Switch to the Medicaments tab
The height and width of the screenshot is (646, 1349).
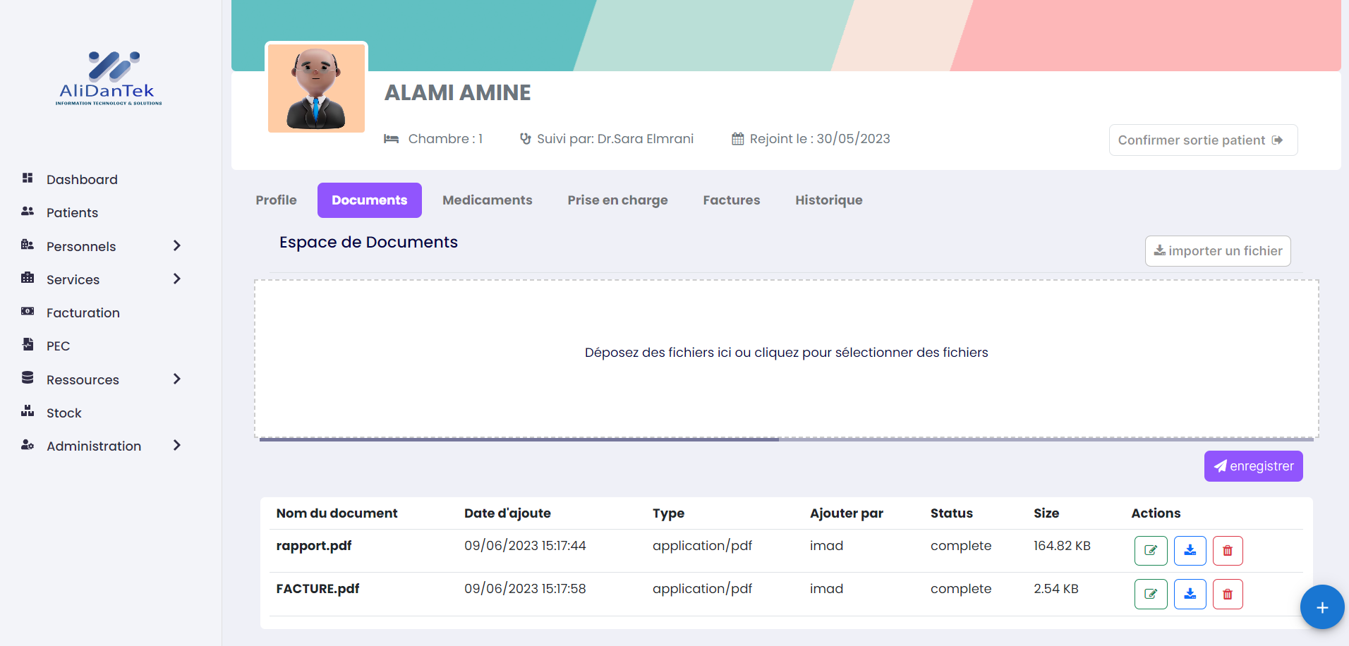tap(487, 200)
